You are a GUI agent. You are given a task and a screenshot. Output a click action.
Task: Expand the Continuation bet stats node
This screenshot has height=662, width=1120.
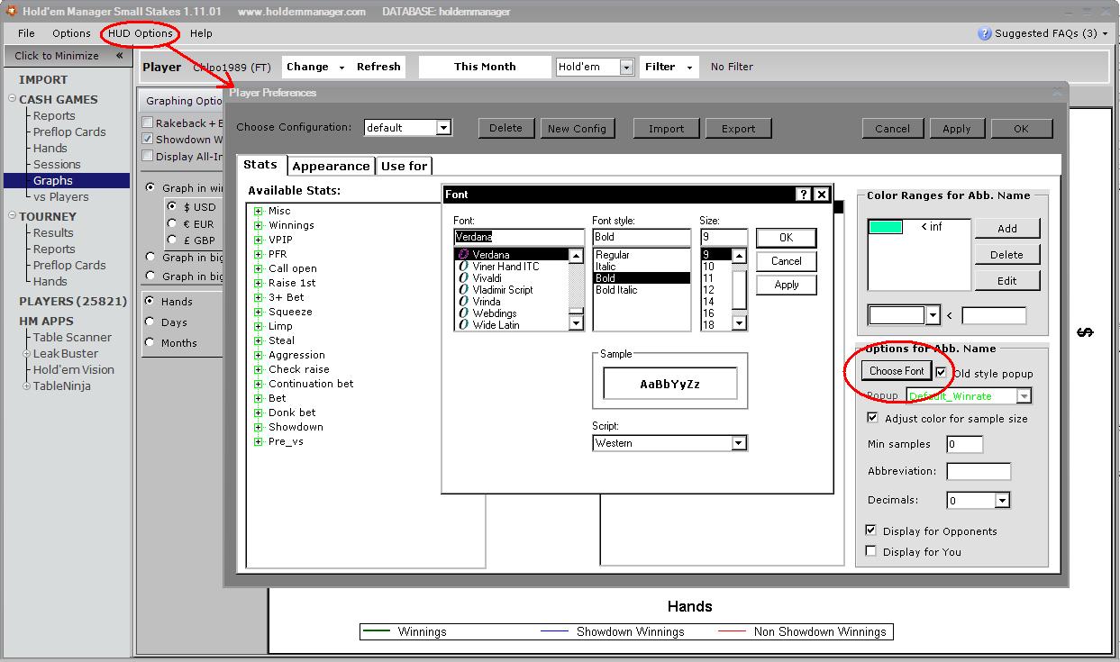point(258,384)
